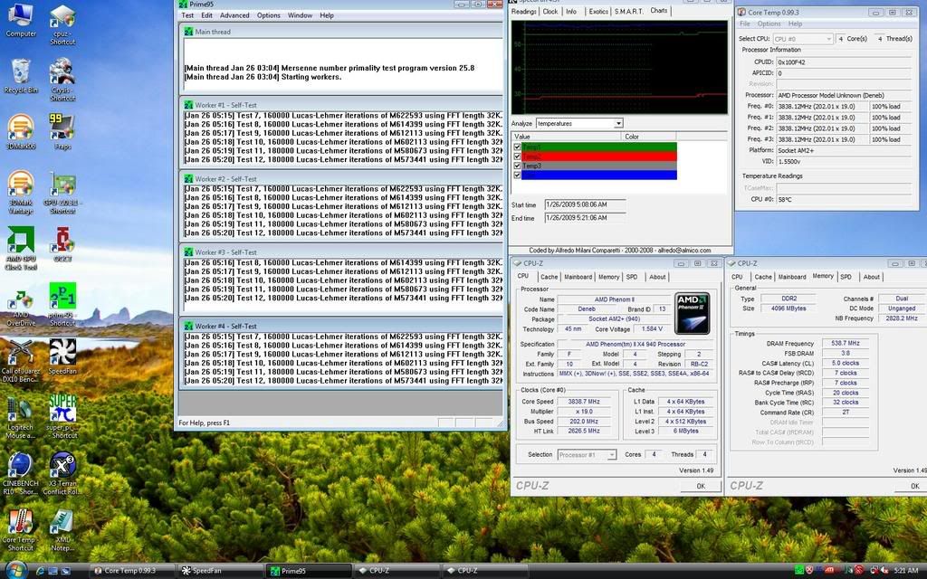Select the Logitech Mouse desktop icon
Screen dimensions: 927x579
[x=21, y=418]
